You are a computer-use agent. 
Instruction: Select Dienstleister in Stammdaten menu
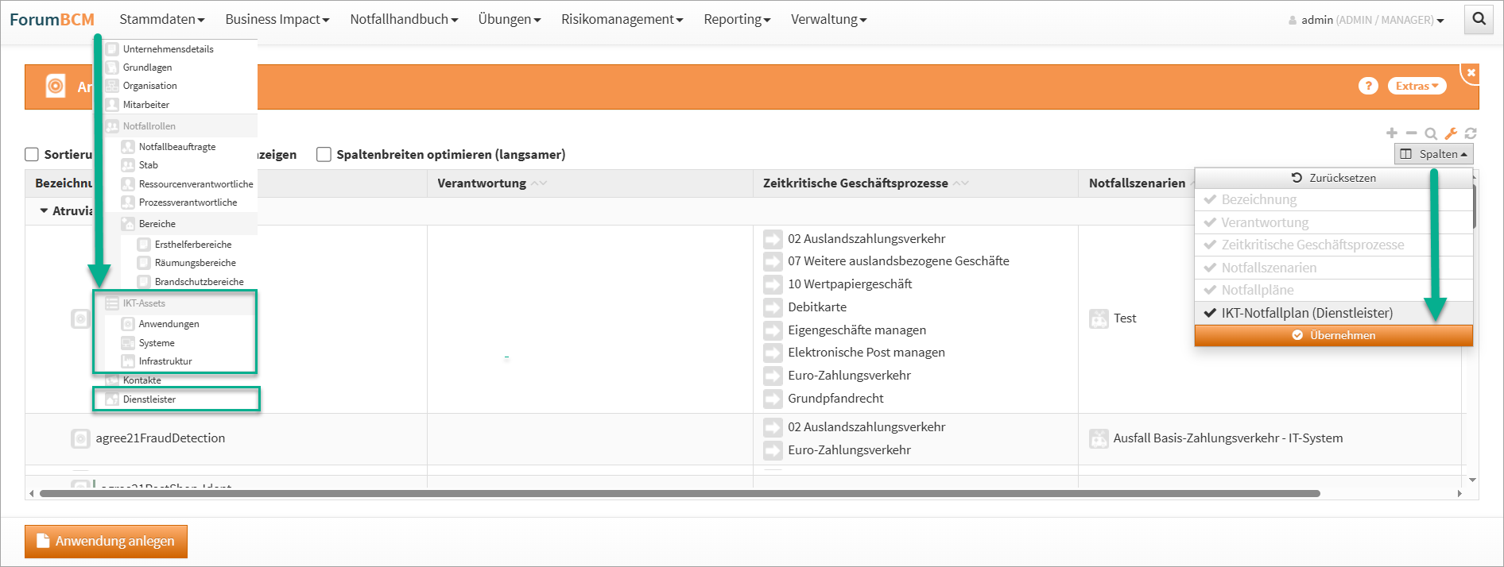point(149,399)
